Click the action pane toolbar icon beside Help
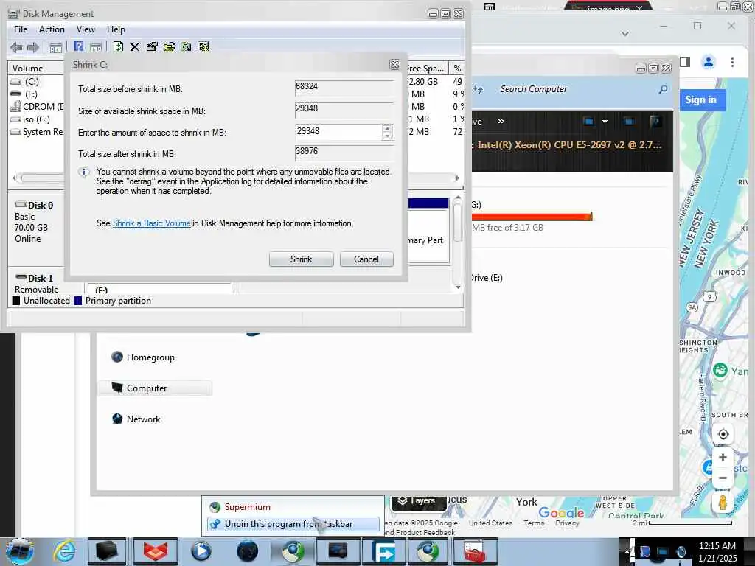Screen dimensions: 755x566 [x=96, y=47]
